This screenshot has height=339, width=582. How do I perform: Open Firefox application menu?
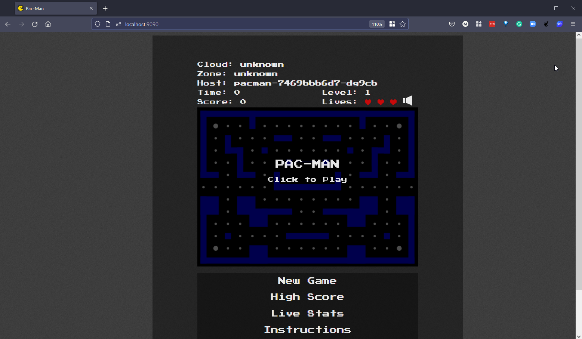tap(573, 24)
